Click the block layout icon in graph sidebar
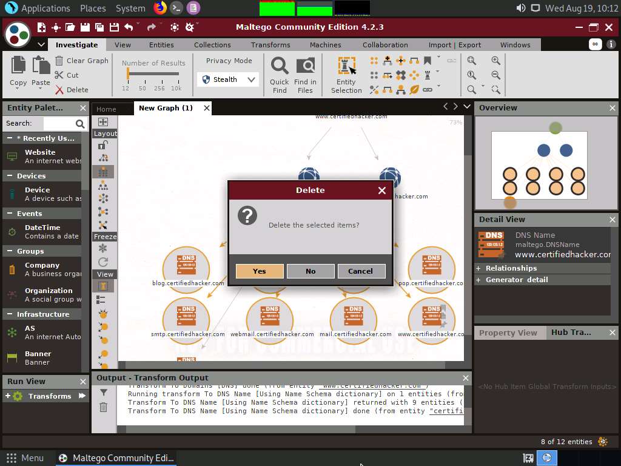This screenshot has width=621, height=466. [x=103, y=172]
